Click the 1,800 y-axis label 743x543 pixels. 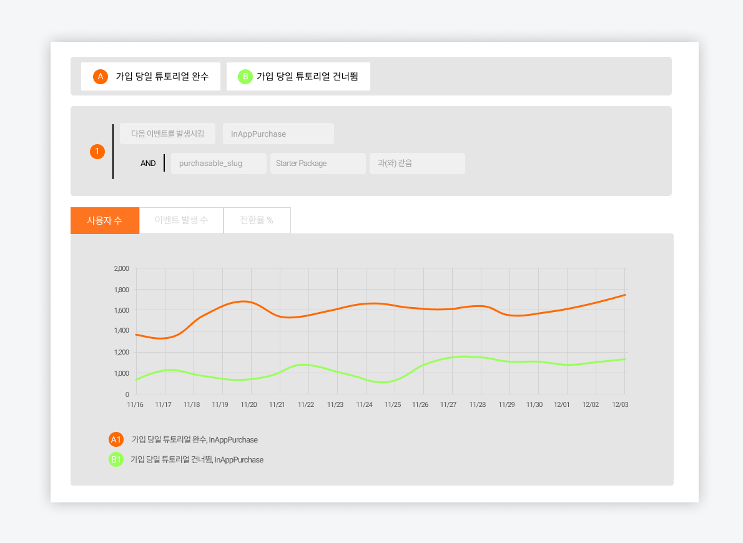(121, 290)
